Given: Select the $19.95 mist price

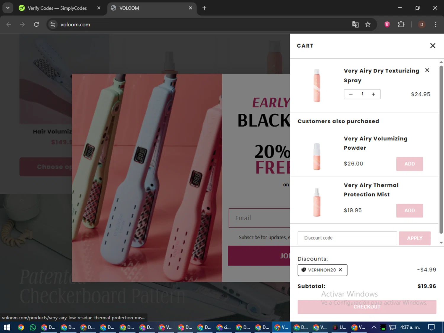Looking at the screenshot, I should [x=353, y=210].
